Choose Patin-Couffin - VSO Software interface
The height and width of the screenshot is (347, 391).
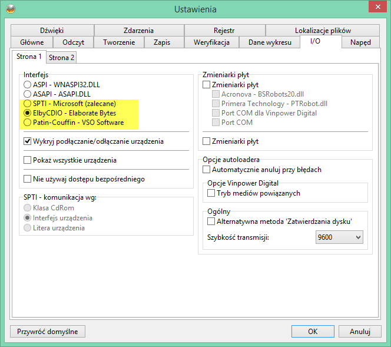74,123
